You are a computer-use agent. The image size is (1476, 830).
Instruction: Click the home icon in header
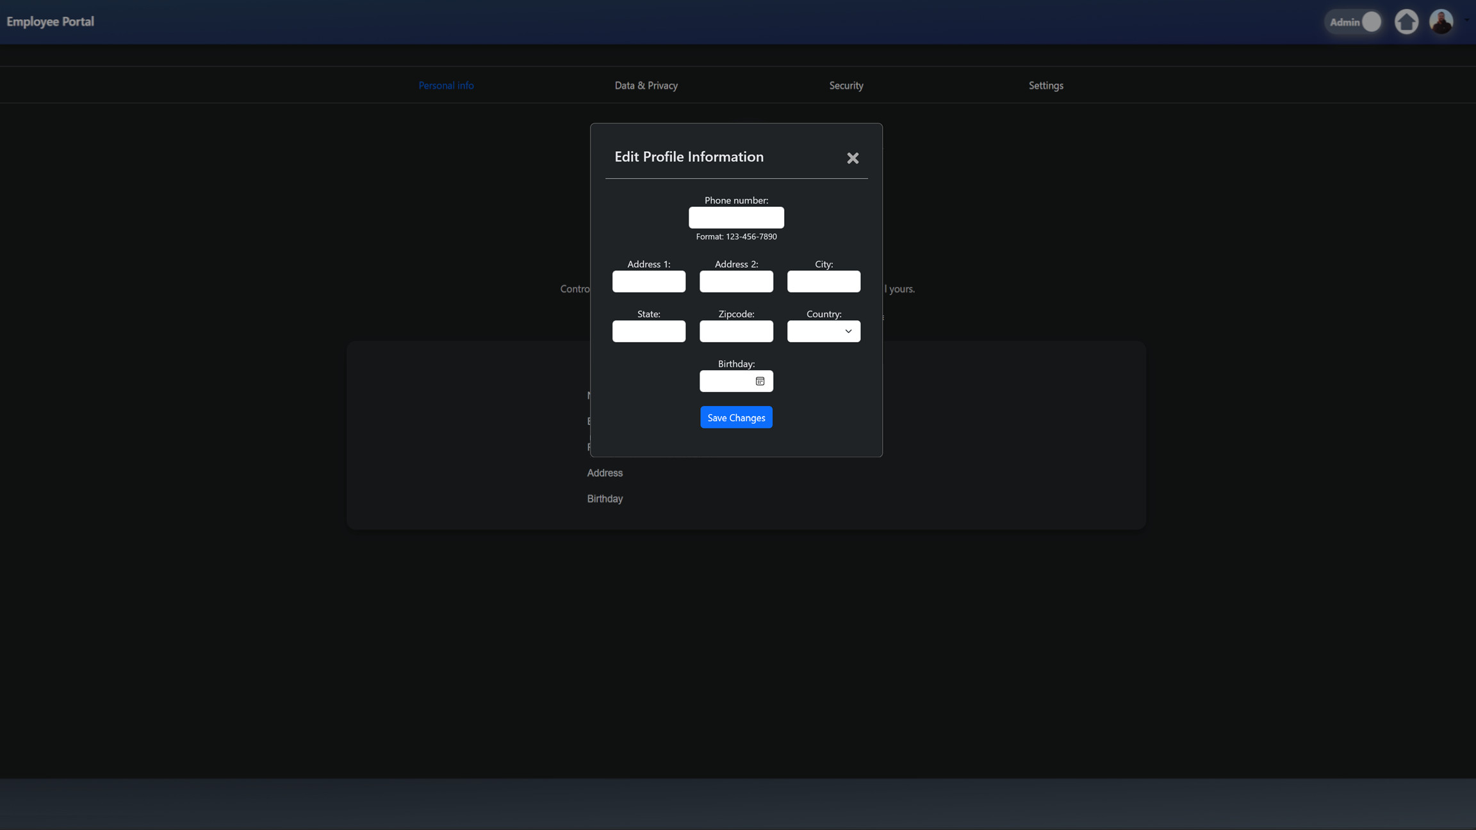click(x=1406, y=22)
